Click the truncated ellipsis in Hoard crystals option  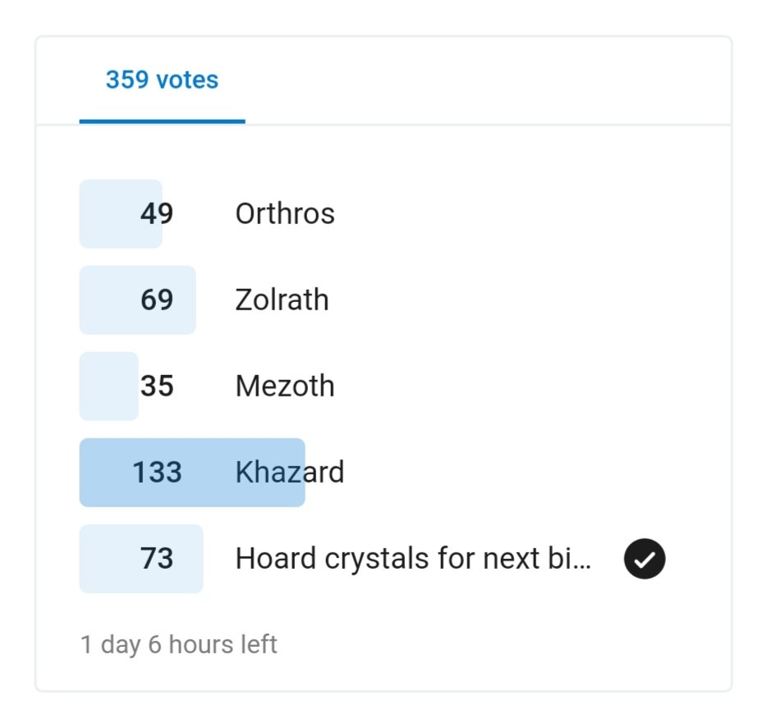581,567
